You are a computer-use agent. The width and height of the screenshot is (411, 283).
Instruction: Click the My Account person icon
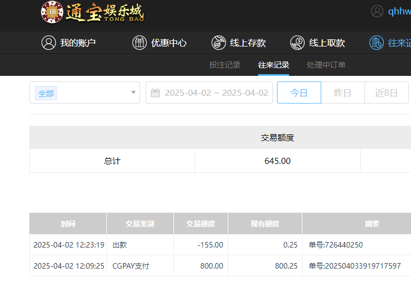tap(49, 43)
